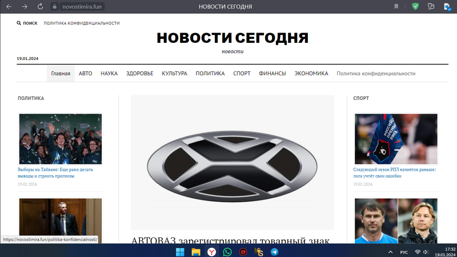Open the СПОРТ sidebar heading
The width and height of the screenshot is (457, 257).
pyautogui.click(x=361, y=98)
